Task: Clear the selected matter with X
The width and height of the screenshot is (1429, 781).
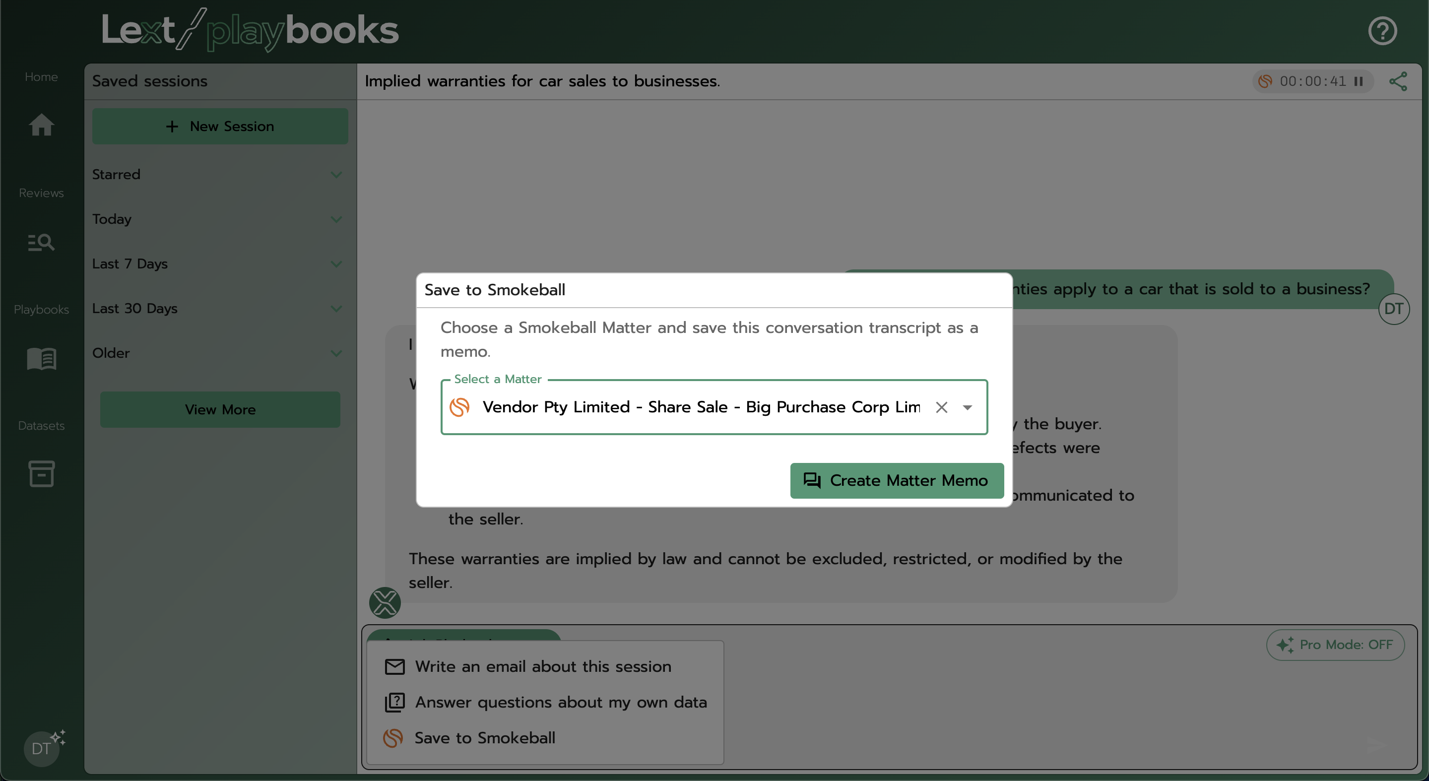Action: [x=941, y=407]
